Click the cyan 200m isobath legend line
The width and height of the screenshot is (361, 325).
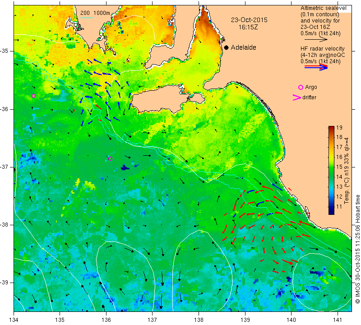pos(87,18)
